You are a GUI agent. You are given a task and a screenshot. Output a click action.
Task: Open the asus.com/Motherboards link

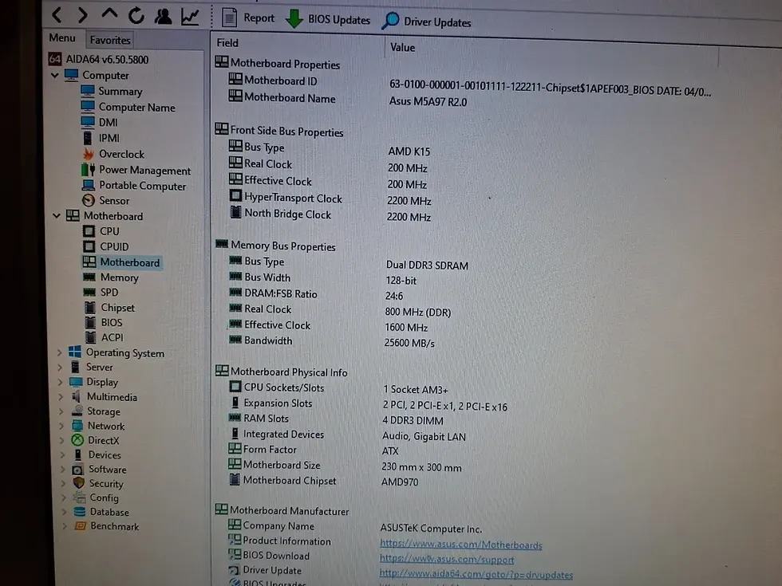coord(461,545)
